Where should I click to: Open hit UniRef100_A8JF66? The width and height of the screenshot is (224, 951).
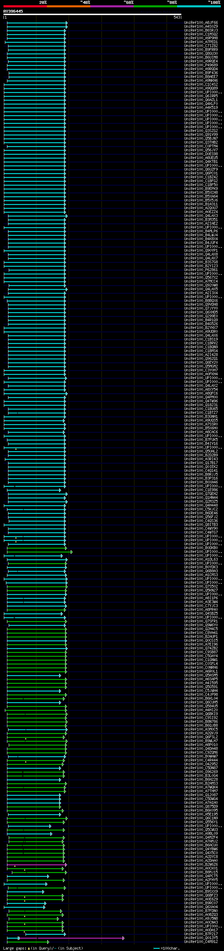pos(201,23)
